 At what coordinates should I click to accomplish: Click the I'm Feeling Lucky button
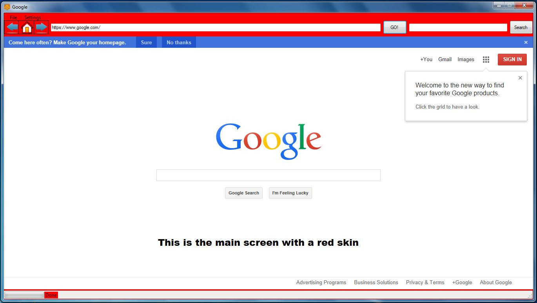[x=290, y=193]
